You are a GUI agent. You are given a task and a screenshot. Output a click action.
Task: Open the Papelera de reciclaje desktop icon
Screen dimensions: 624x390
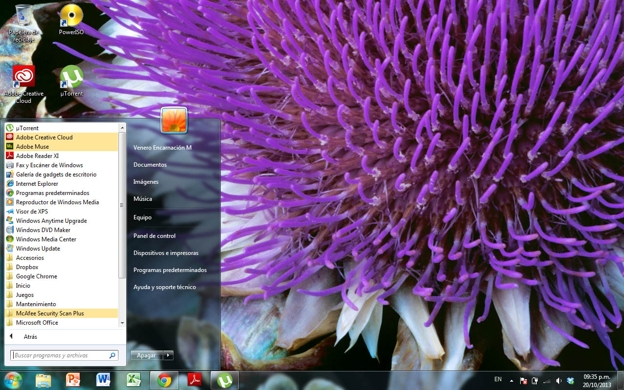tap(23, 23)
